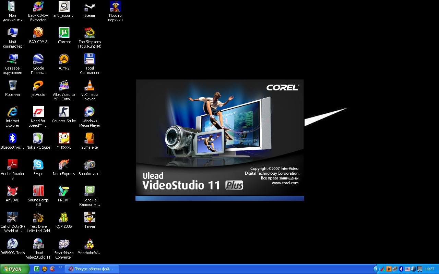Select the Google Planet Earth desktop icon
Screen dimensions: 439x274
[x=38, y=59]
